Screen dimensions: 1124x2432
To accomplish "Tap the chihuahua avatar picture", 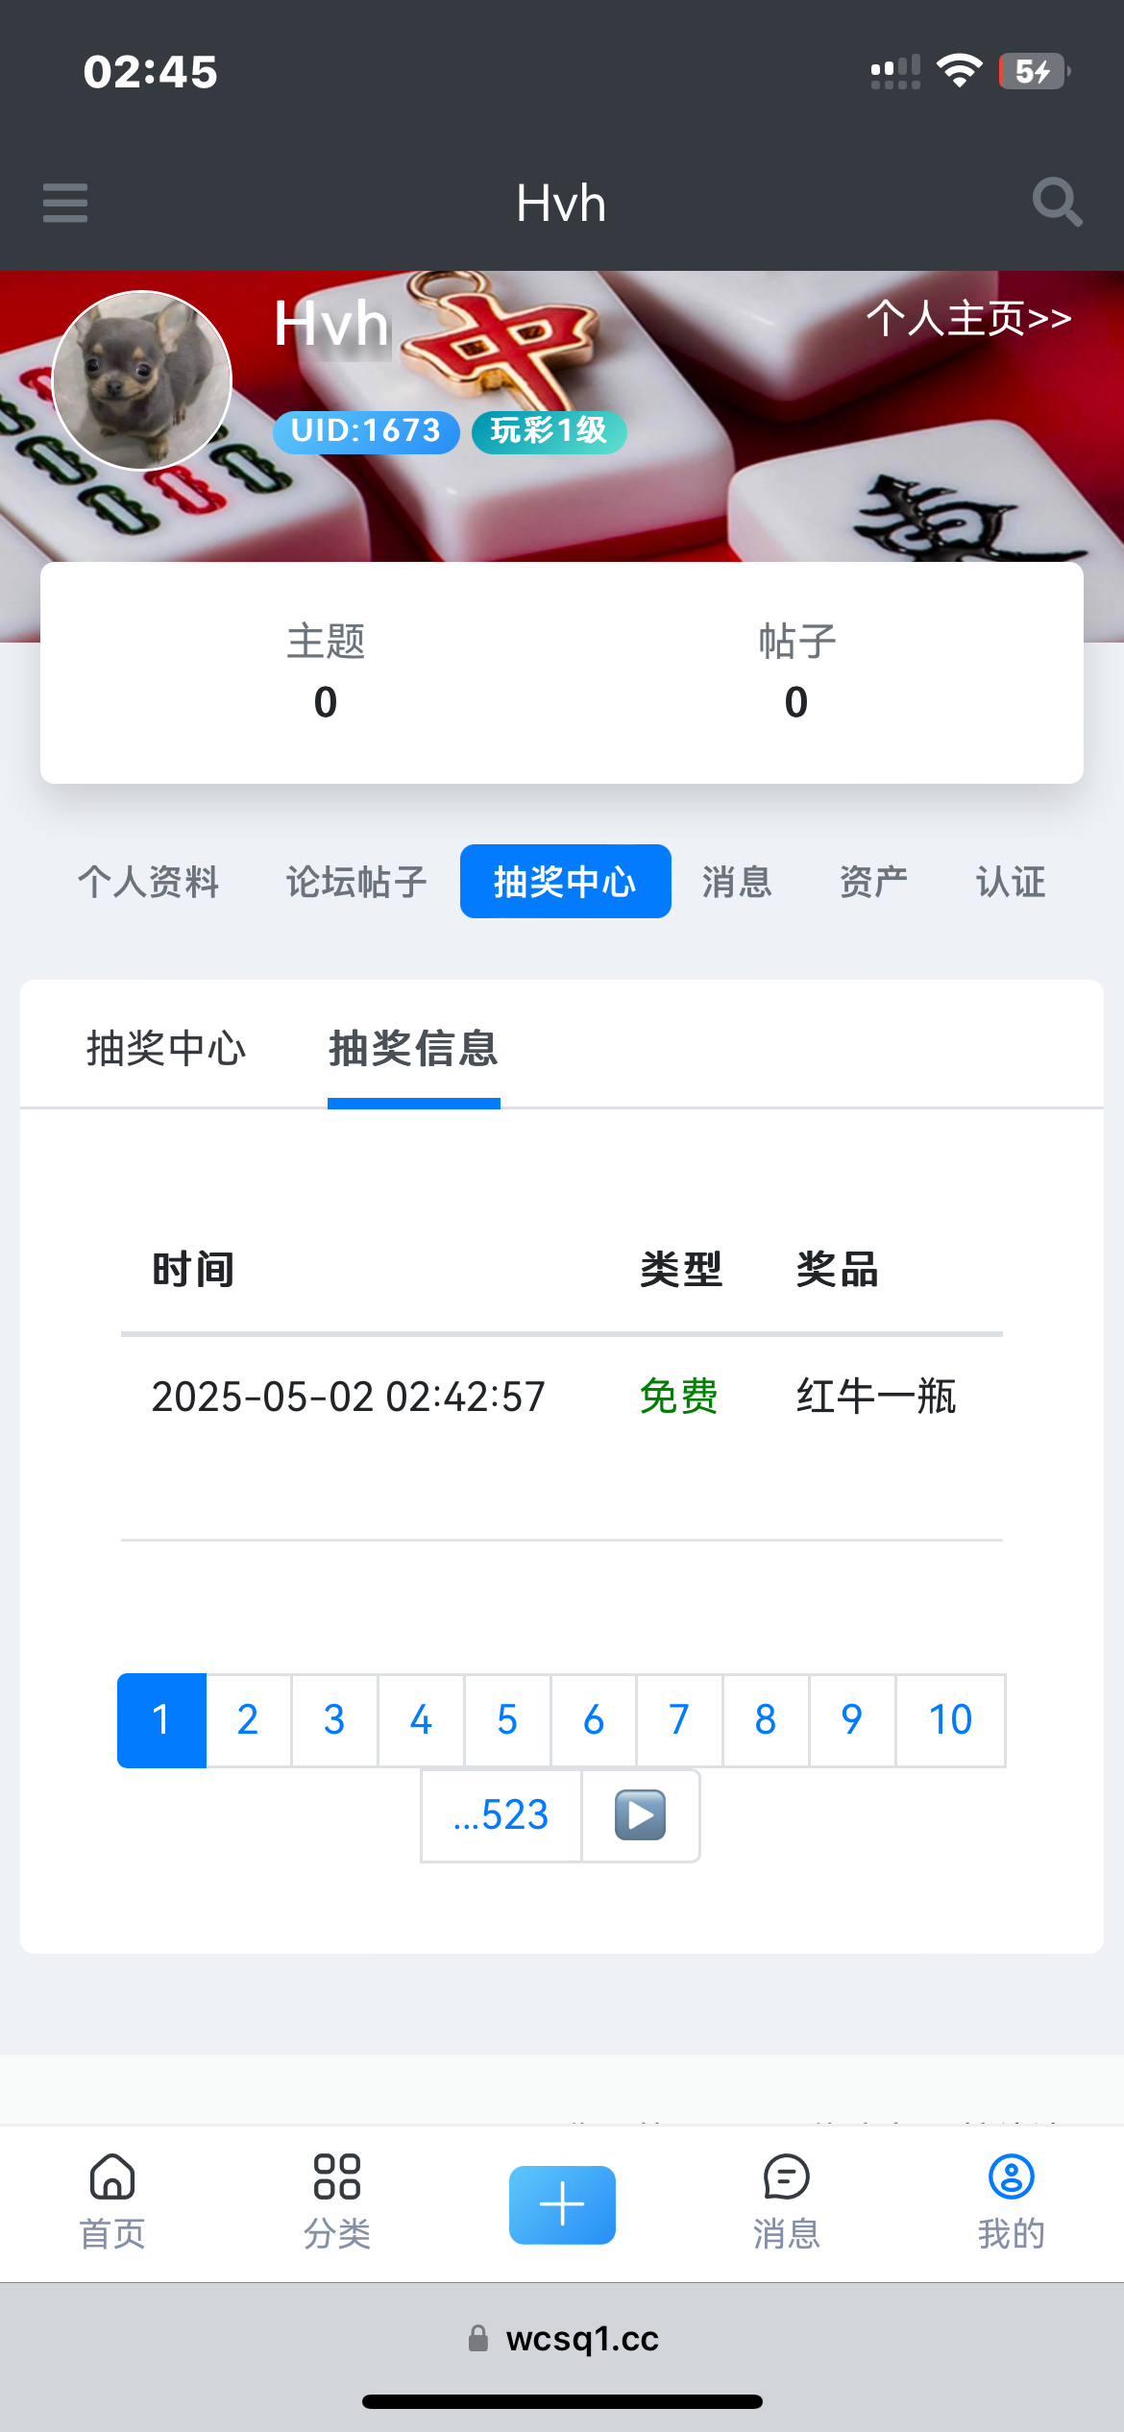I will [x=142, y=380].
